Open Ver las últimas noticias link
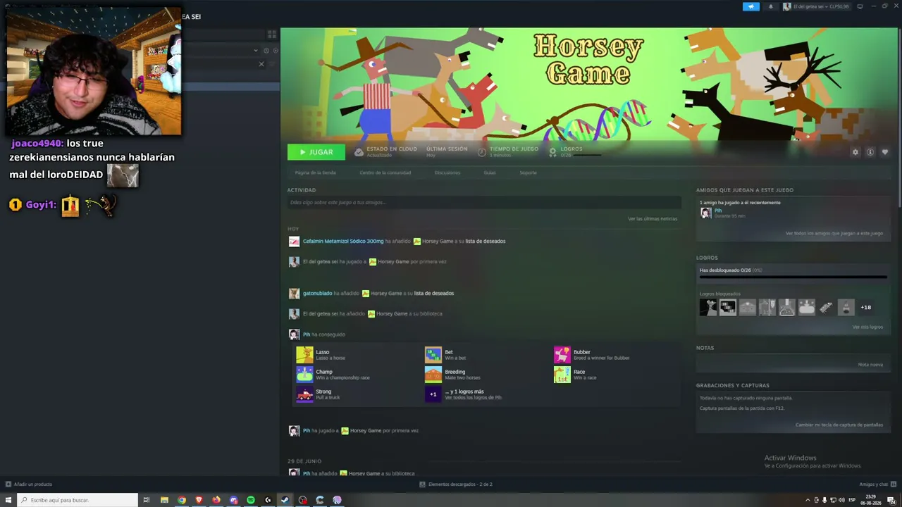Screen dimensions: 902x507 653,219
